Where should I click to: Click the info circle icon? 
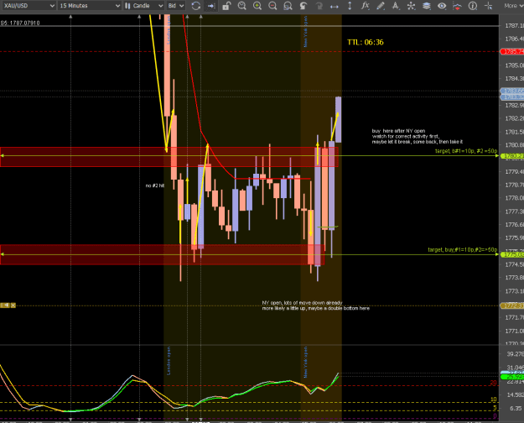pos(473,6)
